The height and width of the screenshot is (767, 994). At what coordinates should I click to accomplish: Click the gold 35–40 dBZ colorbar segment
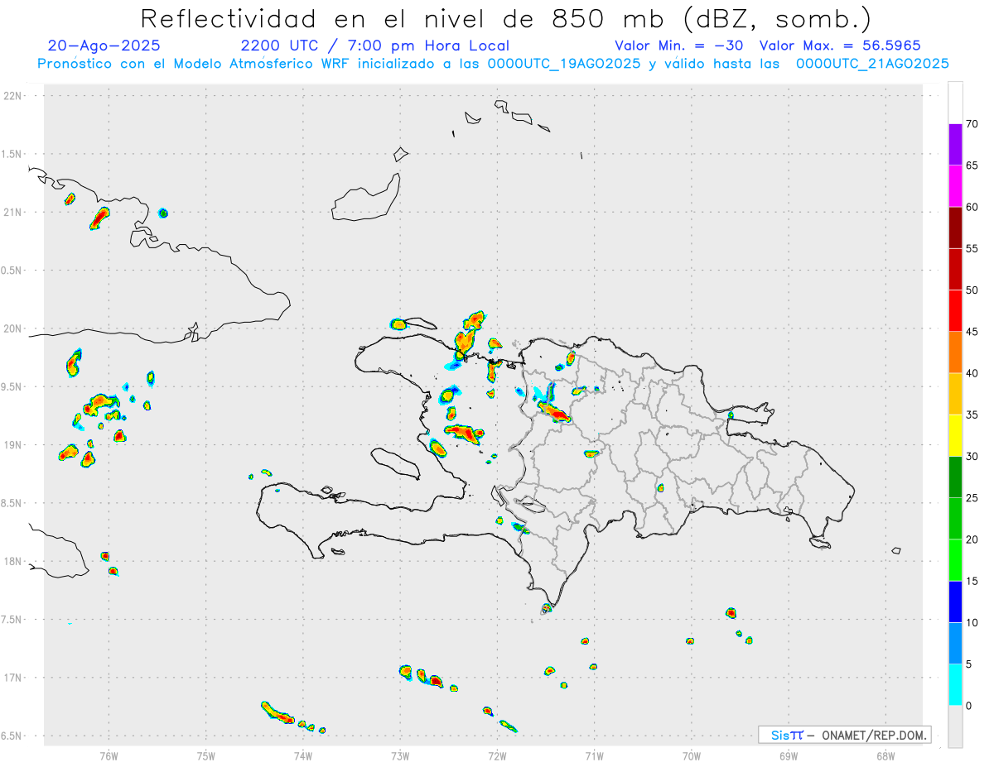tap(955, 394)
